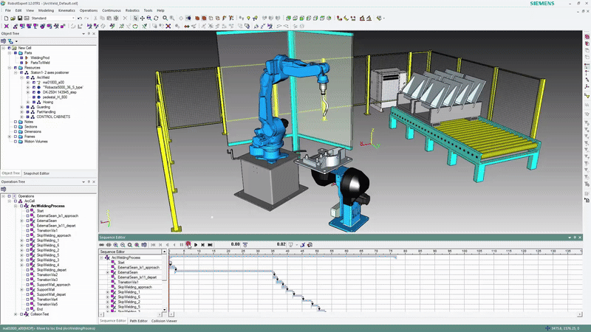
Task: Click the Unlink operations icon in Sequence Editor
Action: coord(109,245)
